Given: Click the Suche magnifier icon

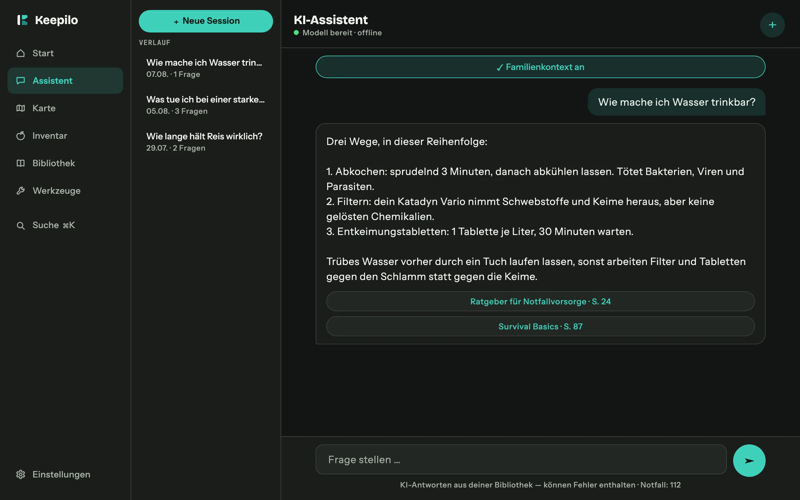Looking at the screenshot, I should (21, 226).
